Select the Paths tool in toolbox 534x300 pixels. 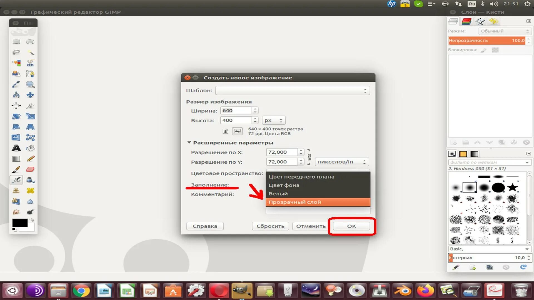click(30, 74)
